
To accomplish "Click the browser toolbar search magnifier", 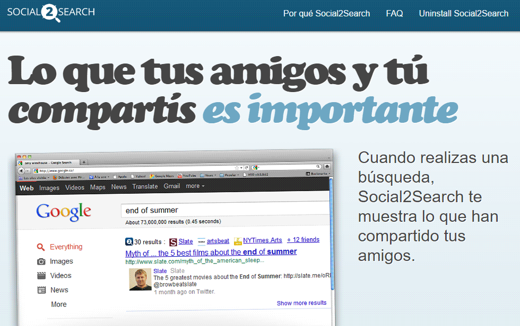I will (318, 166).
